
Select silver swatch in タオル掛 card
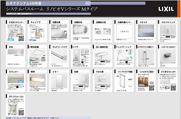click(x=108, y=86)
